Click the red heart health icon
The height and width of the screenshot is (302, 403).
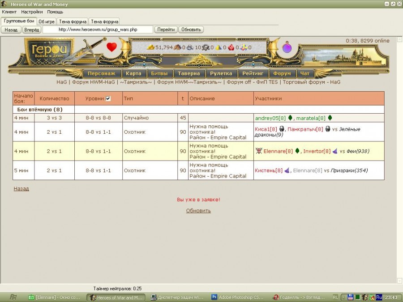[111, 47]
